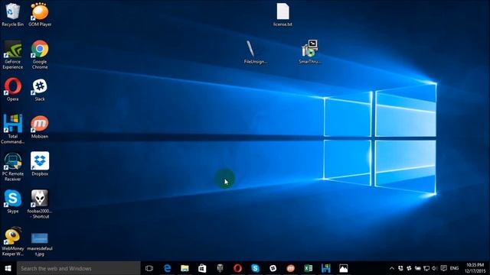
Task: Switch to Skype in the taskbar
Action: (x=255, y=268)
